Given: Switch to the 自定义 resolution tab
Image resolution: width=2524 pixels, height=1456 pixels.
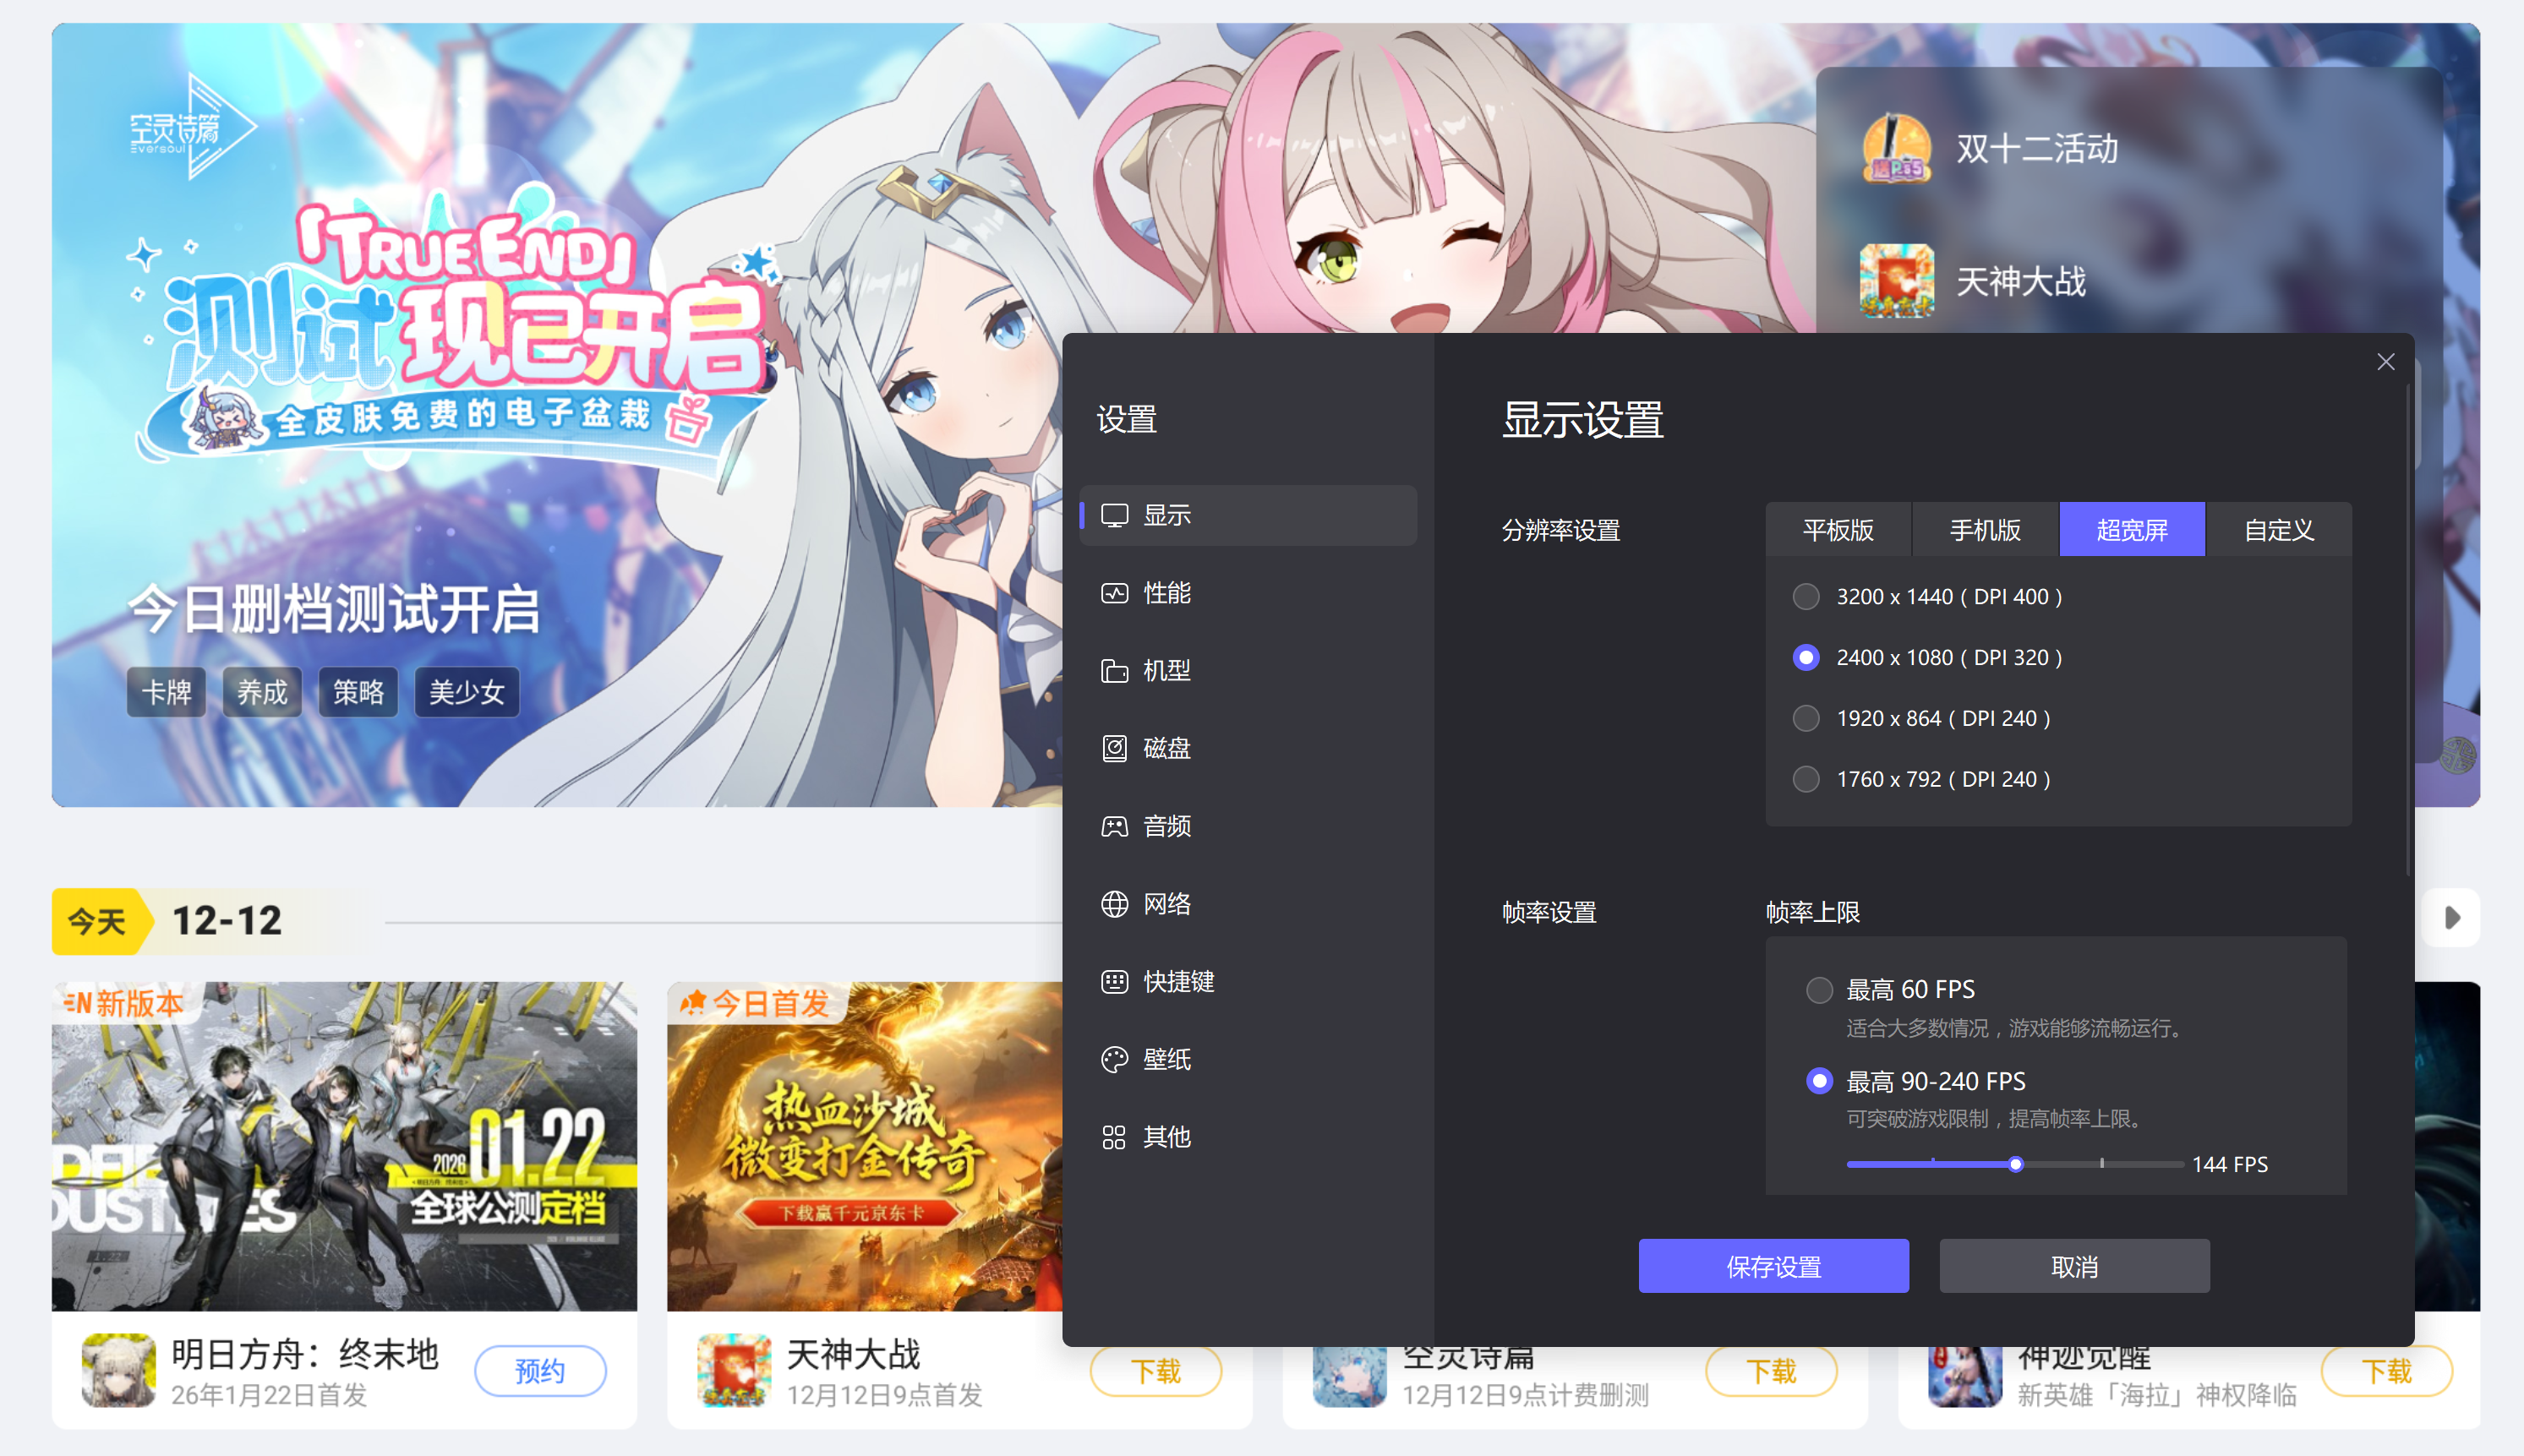Looking at the screenshot, I should pyautogui.click(x=2279, y=530).
